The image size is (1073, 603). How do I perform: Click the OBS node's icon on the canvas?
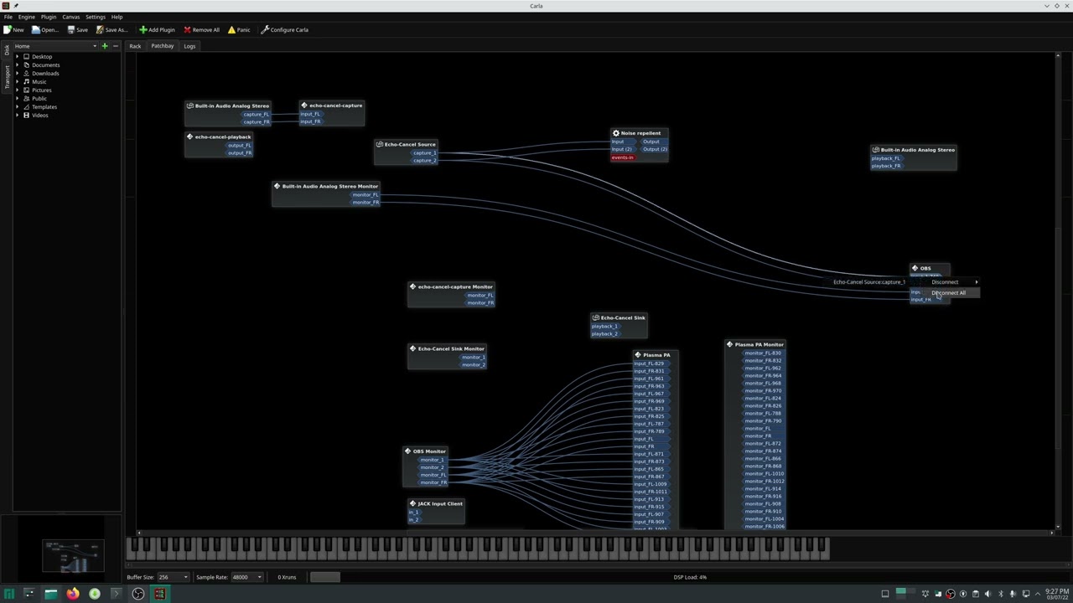915,268
